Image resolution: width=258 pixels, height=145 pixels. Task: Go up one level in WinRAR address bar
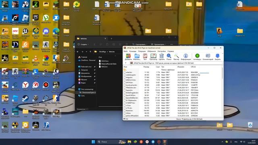(126, 63)
